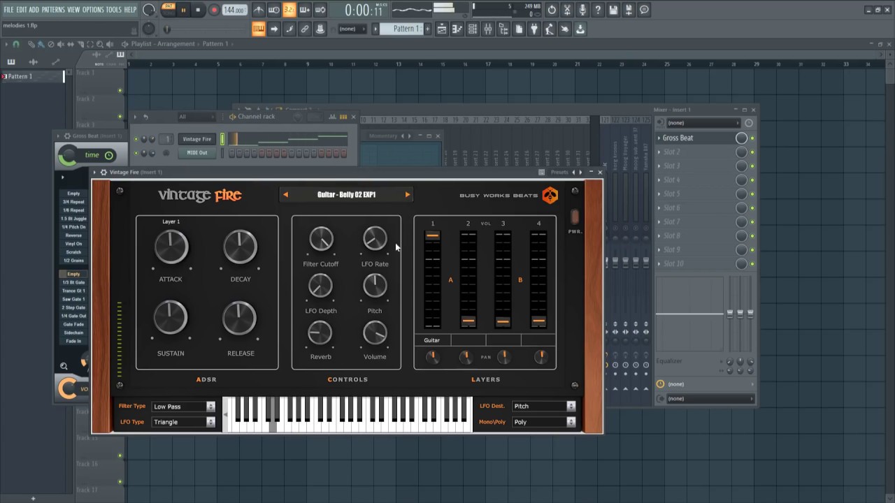Open the Presets button in plugin header

(559, 172)
